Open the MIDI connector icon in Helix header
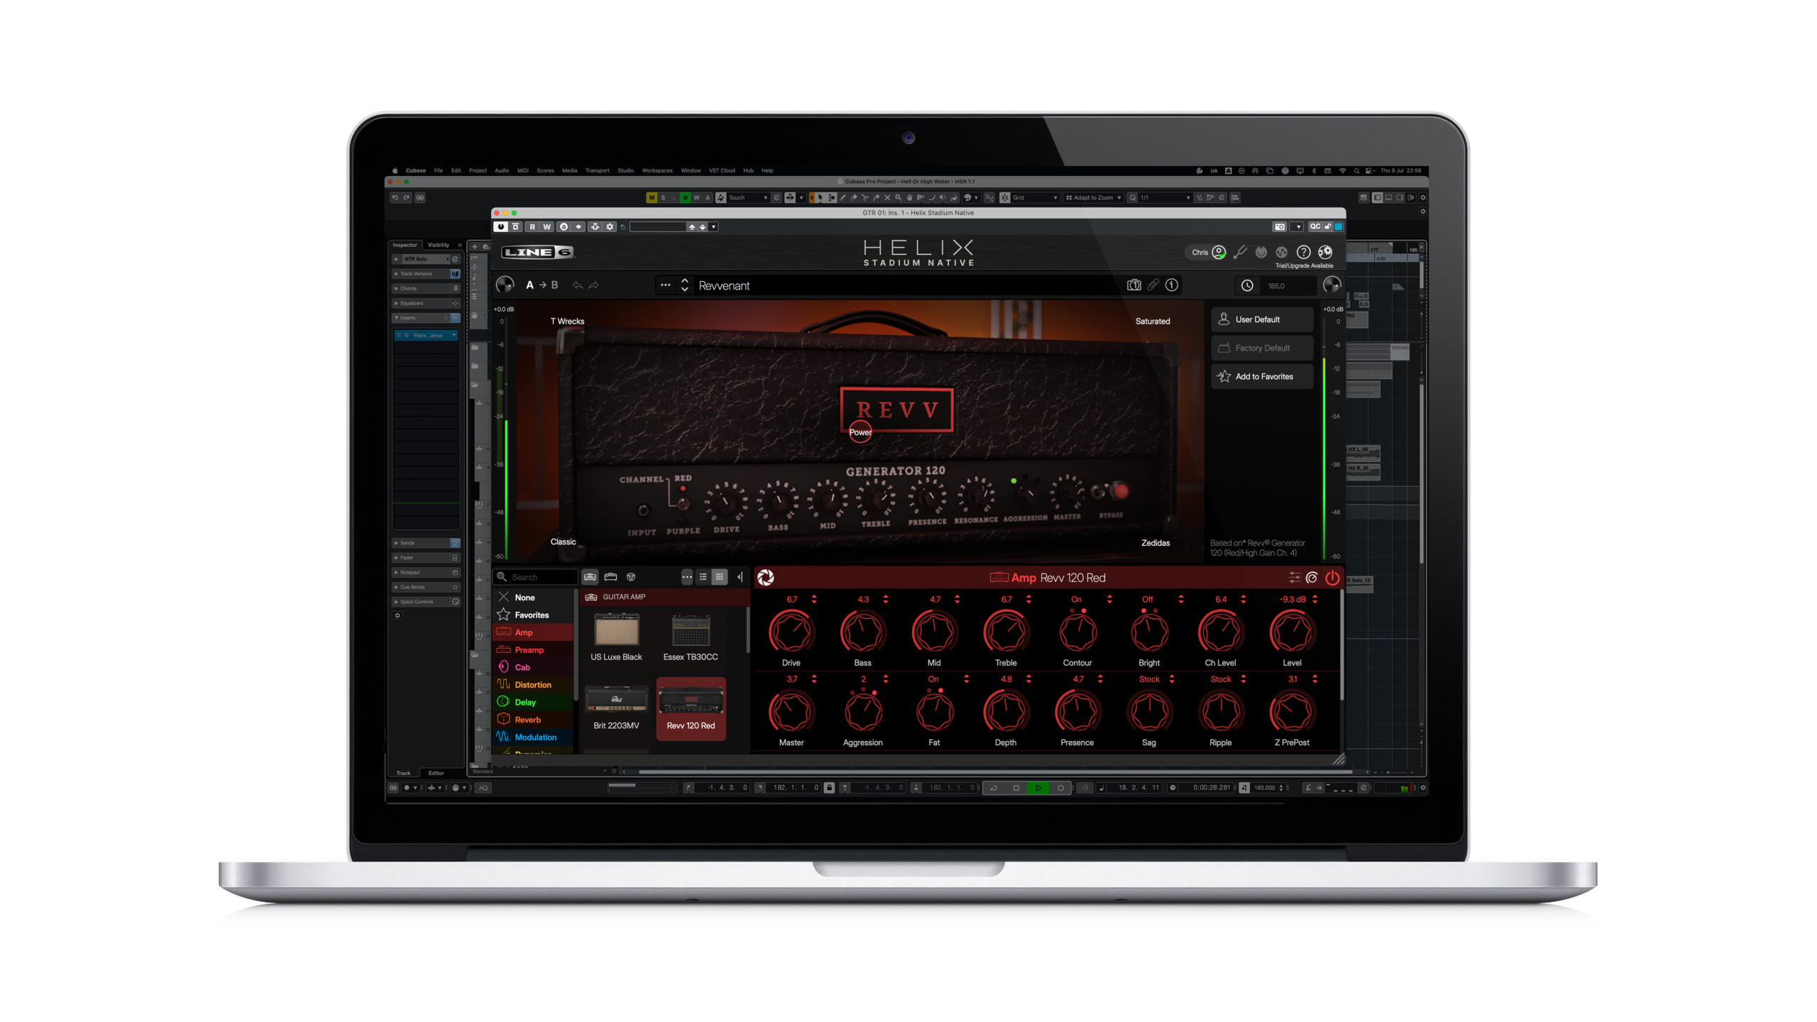The width and height of the screenshot is (1817, 1022). pos(1261,252)
